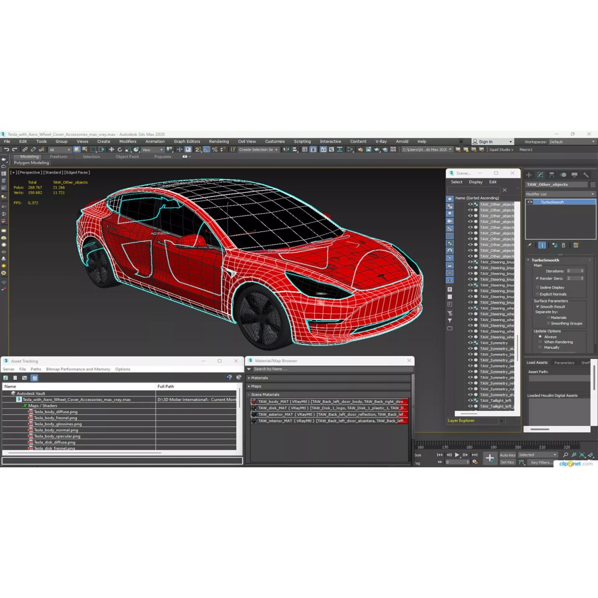Collapse the TurboSmooth rollout
The height and width of the screenshot is (598, 598).
pos(529,260)
